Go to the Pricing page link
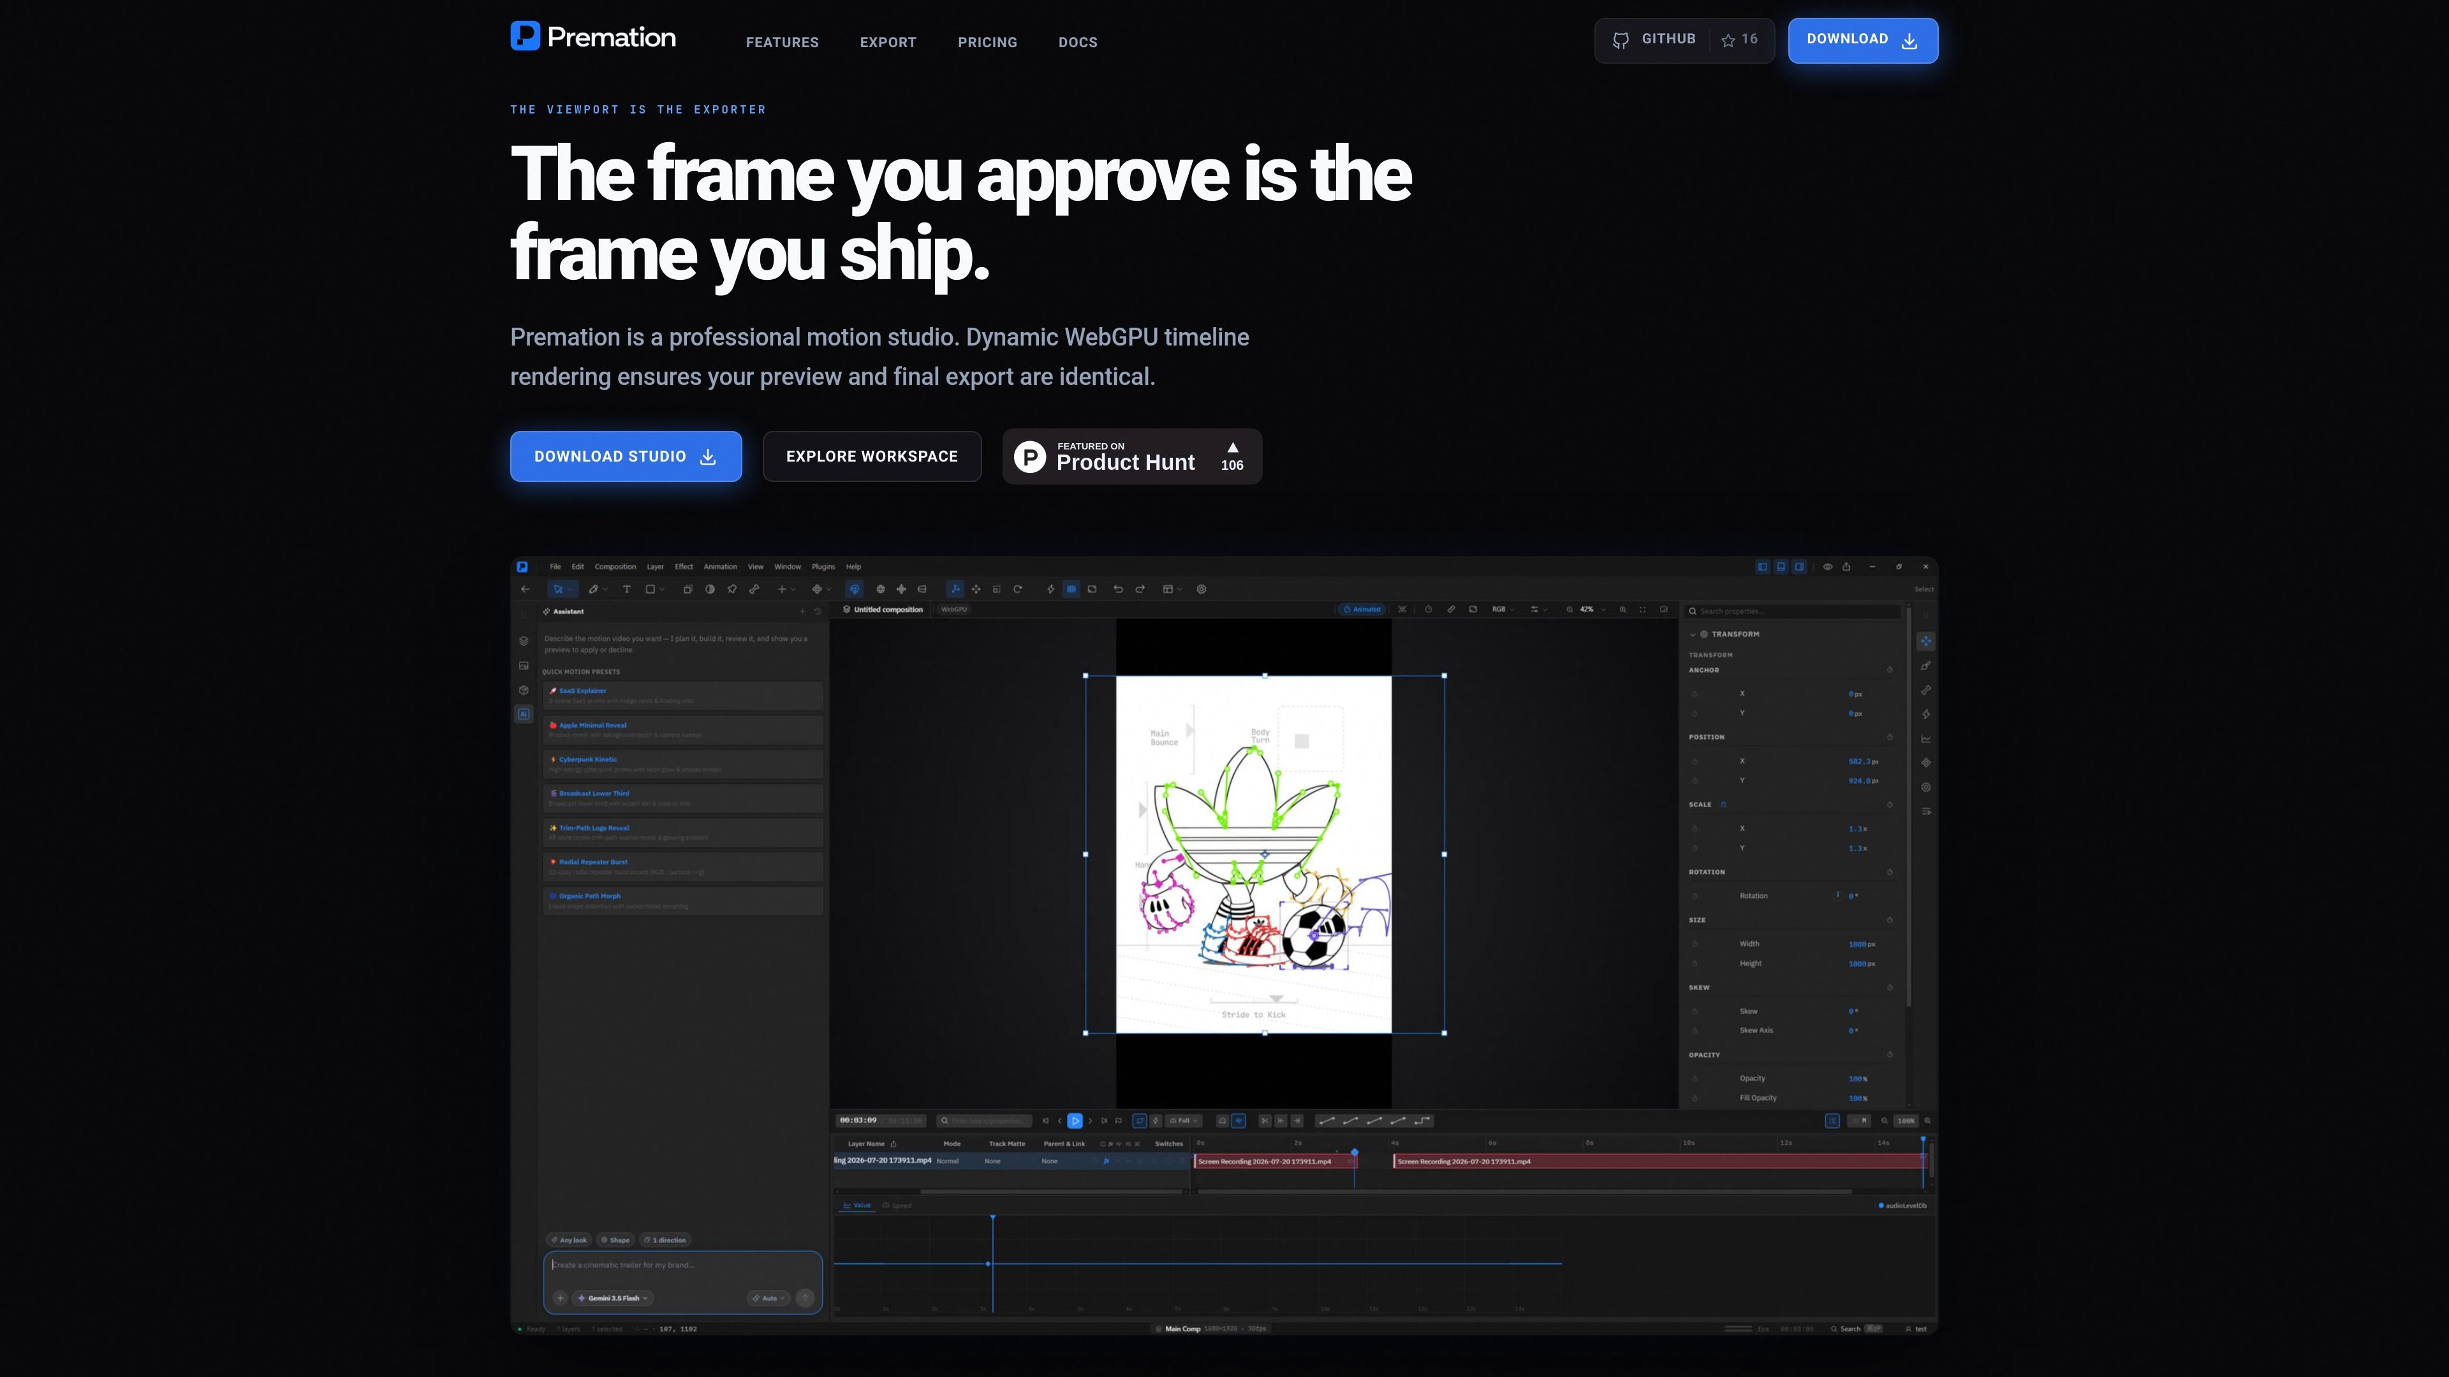 pos(987,42)
